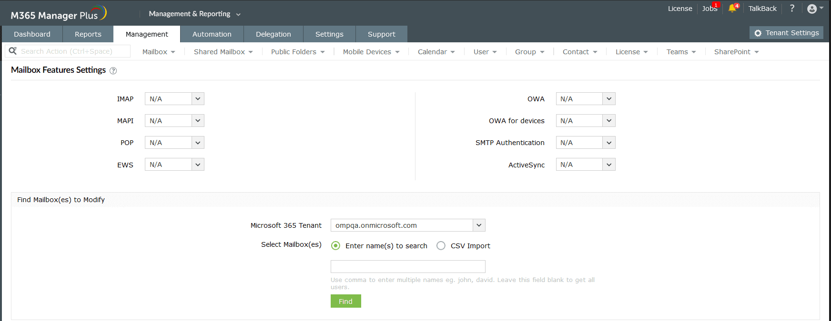Viewport: 831px width, 321px height.
Task: Click the M365 Manager Plus logo
Action: point(58,14)
